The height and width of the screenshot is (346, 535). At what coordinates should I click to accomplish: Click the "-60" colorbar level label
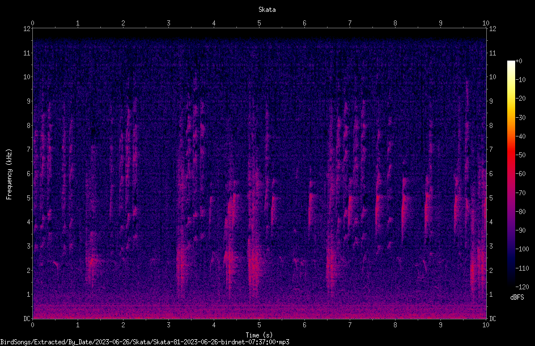pos(521,174)
